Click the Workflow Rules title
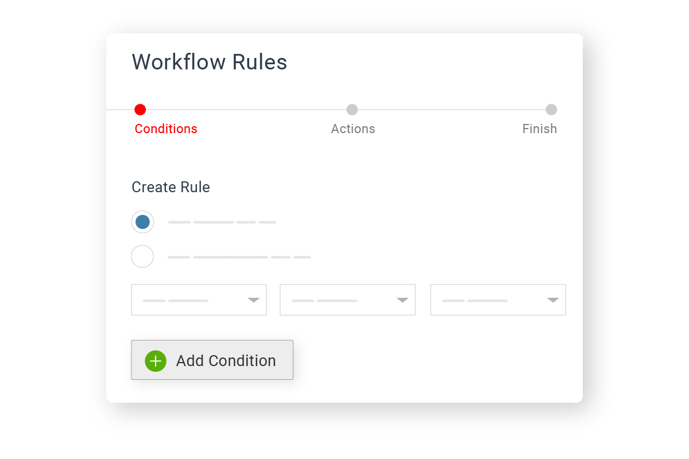Screen dimensions: 689x459 (210, 62)
